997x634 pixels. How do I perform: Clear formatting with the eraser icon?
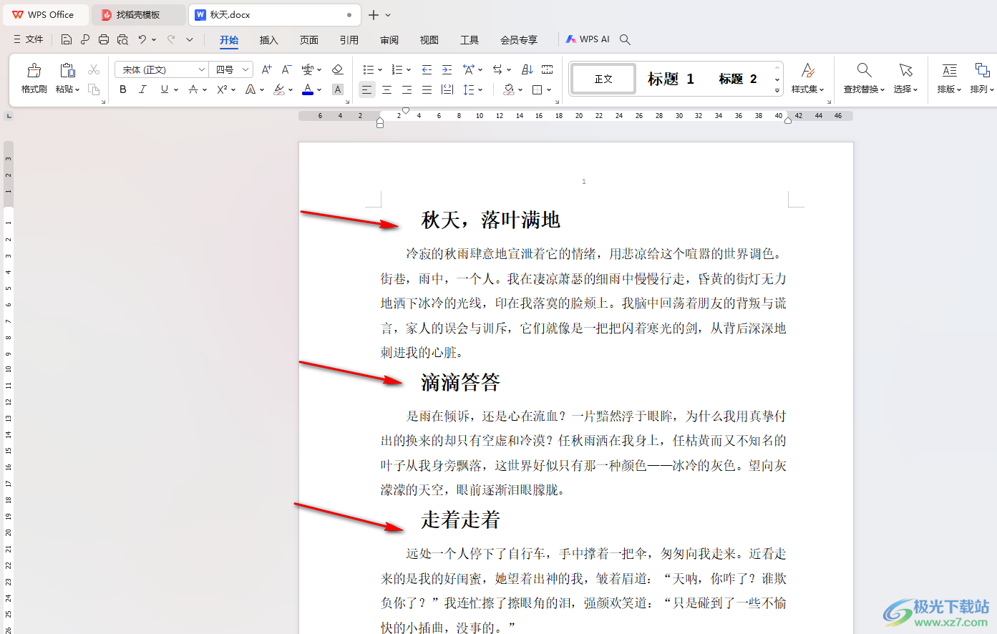[x=338, y=69]
